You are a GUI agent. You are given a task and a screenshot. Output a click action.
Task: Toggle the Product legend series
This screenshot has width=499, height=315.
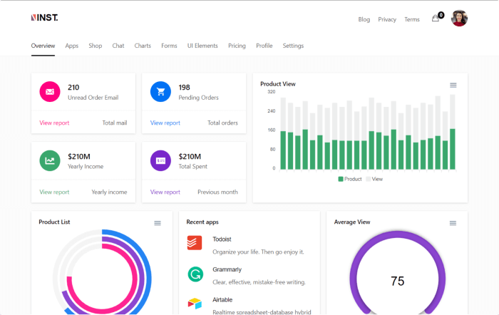pos(350,179)
